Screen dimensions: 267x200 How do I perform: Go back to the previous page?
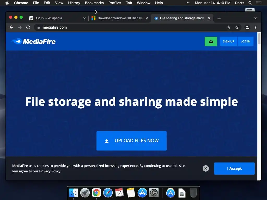pyautogui.click(x=11, y=27)
